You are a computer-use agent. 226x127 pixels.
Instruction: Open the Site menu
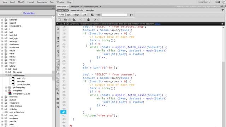52,2
